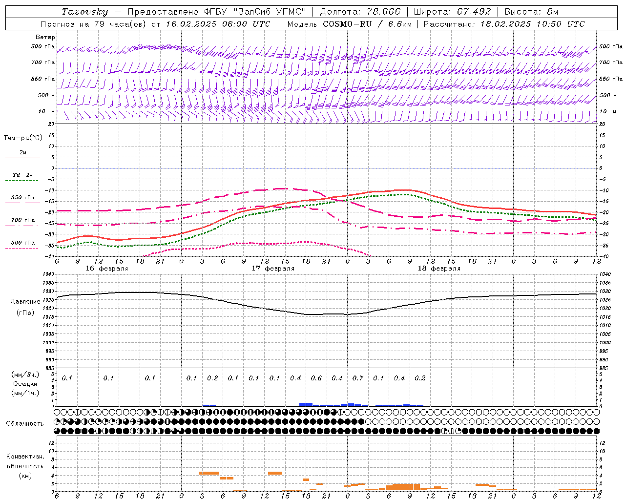Screen dimensions: 625x500
Task: Click the forecast start time 16.02.2025 06:00 UTC
Action: [218, 24]
